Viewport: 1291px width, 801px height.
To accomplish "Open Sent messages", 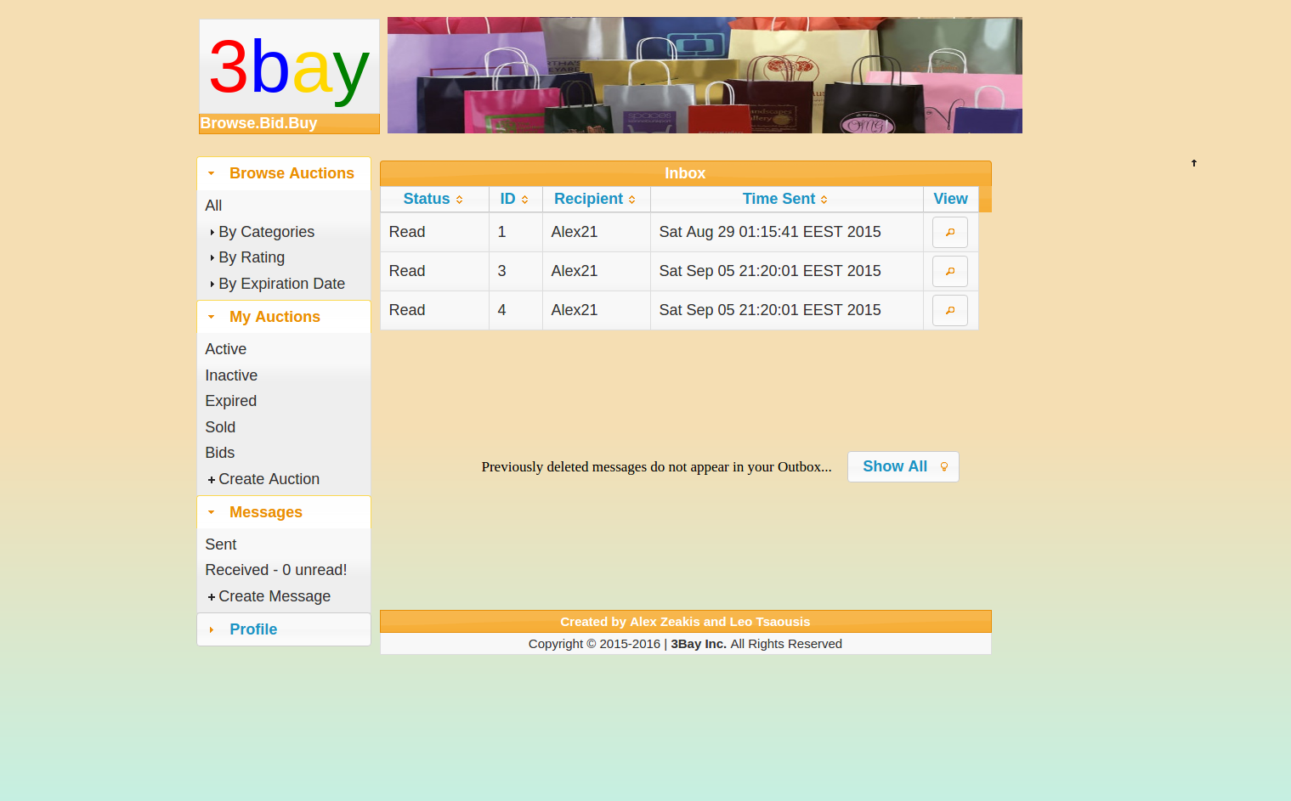I will 220,544.
